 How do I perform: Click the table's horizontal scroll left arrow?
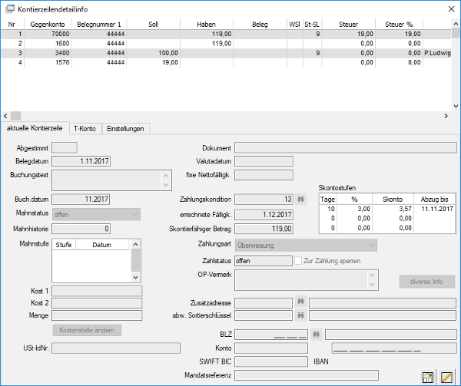(5, 116)
